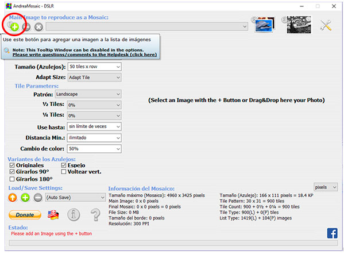344x254 pixels.
Task: Click the Donate button
Action: [25, 215]
